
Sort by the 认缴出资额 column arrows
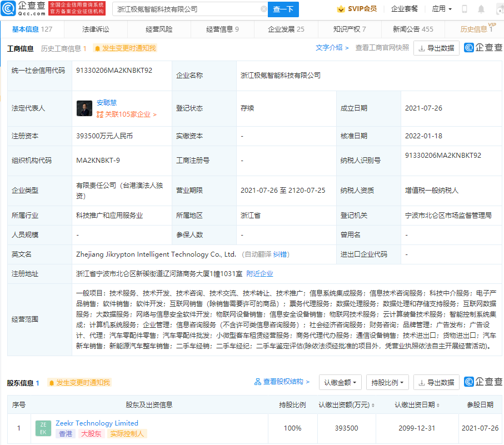click(x=373, y=405)
